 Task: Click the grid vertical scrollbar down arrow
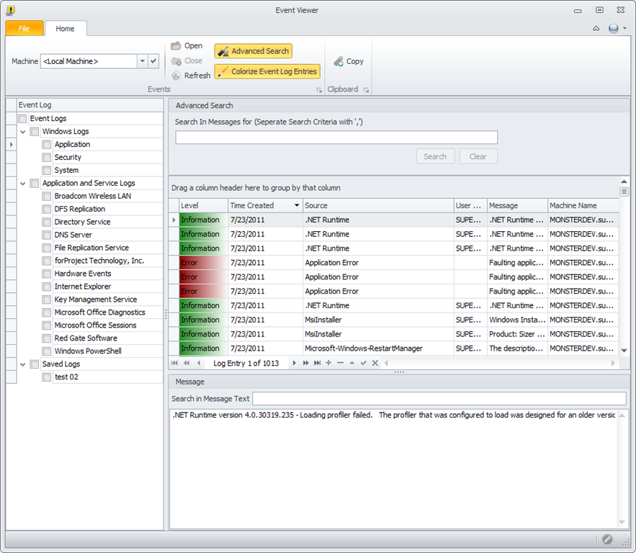[x=624, y=350]
